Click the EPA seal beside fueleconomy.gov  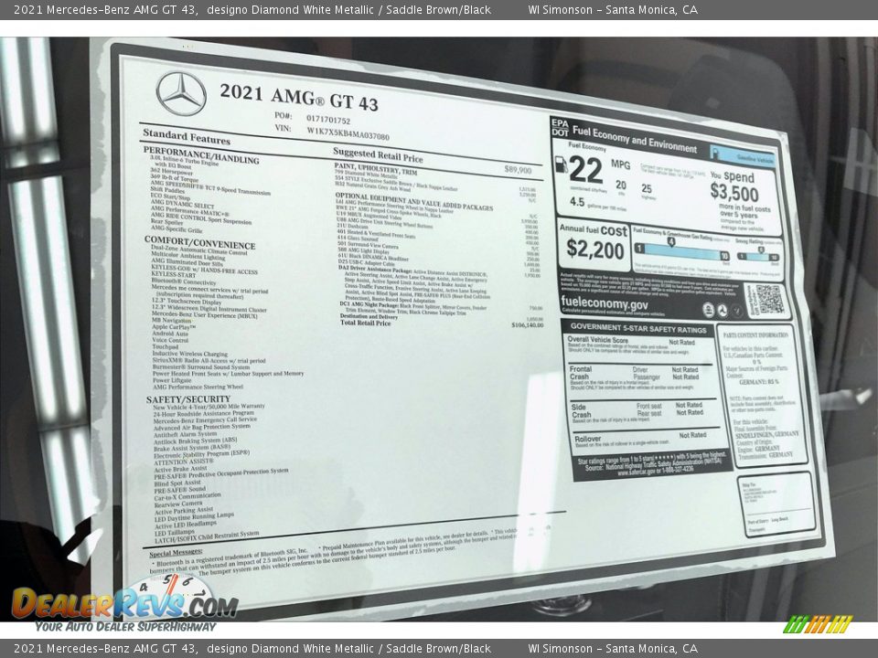click(x=708, y=309)
